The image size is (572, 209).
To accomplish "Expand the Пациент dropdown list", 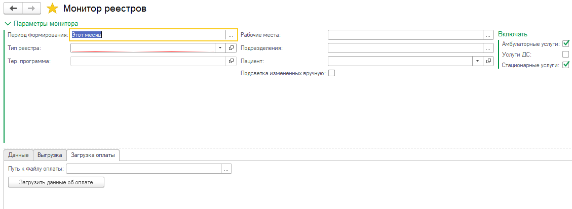I will coord(477,61).
